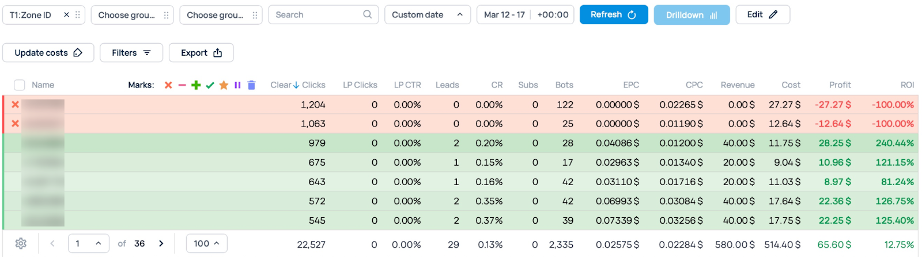The width and height of the screenshot is (922, 257).
Task: Click the blue trash mark icon
Action: click(251, 85)
